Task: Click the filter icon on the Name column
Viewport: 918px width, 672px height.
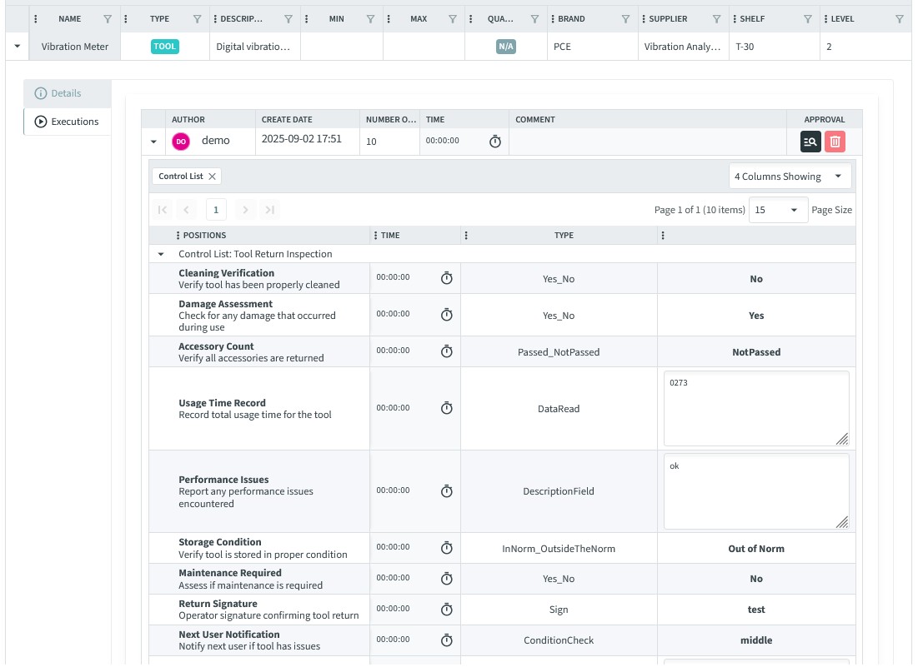Action: (108, 19)
